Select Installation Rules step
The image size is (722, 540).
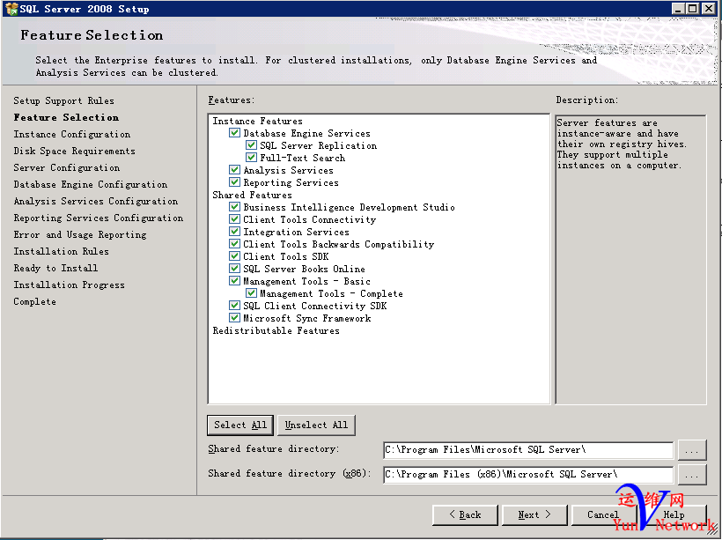(x=61, y=251)
